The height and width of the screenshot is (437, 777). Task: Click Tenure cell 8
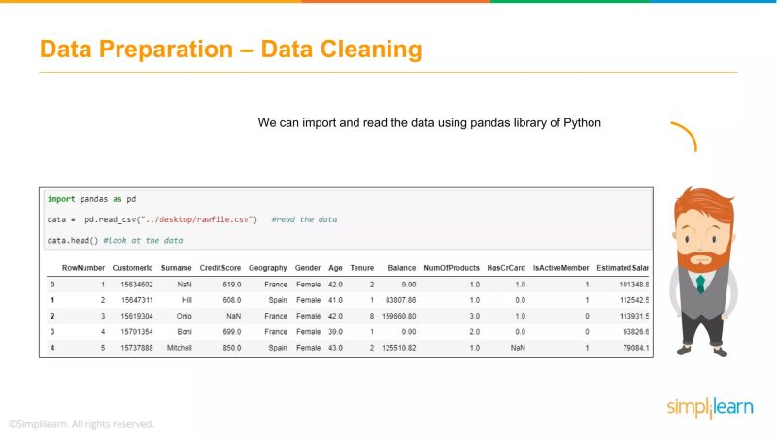[x=372, y=317]
